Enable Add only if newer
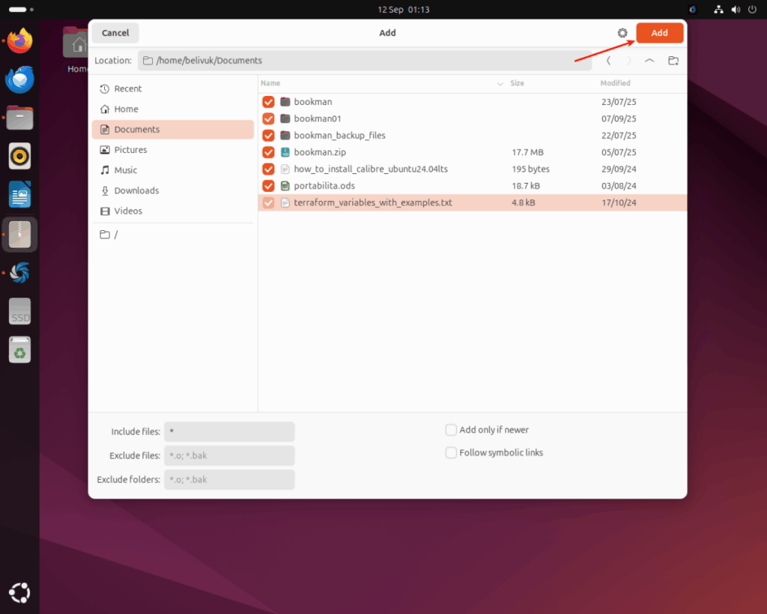The height and width of the screenshot is (614, 767). (x=451, y=430)
